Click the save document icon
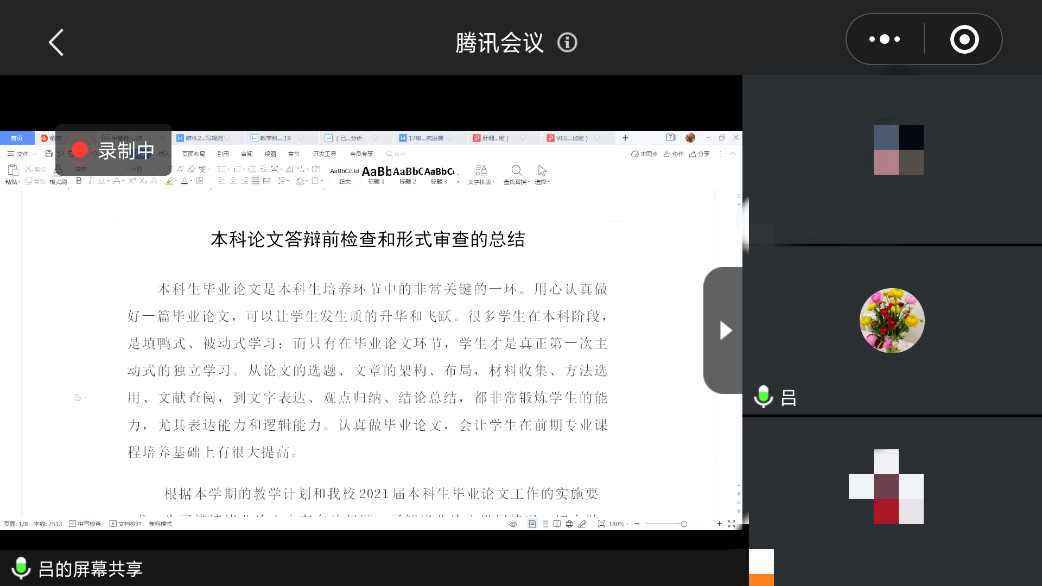 (49, 154)
